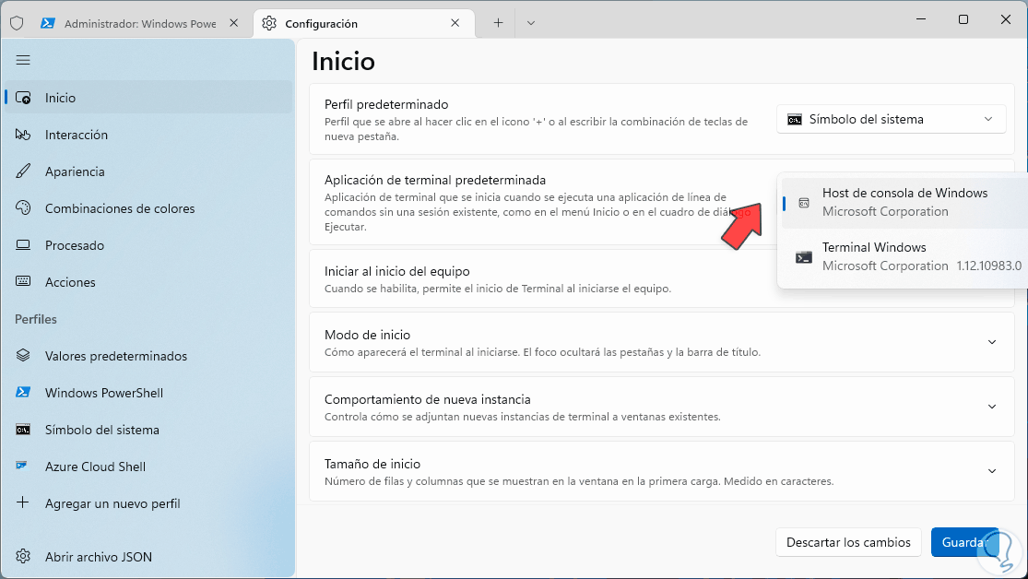Viewport: 1028px width, 579px height.
Task: Close the Configuración tab
Action: point(455,23)
